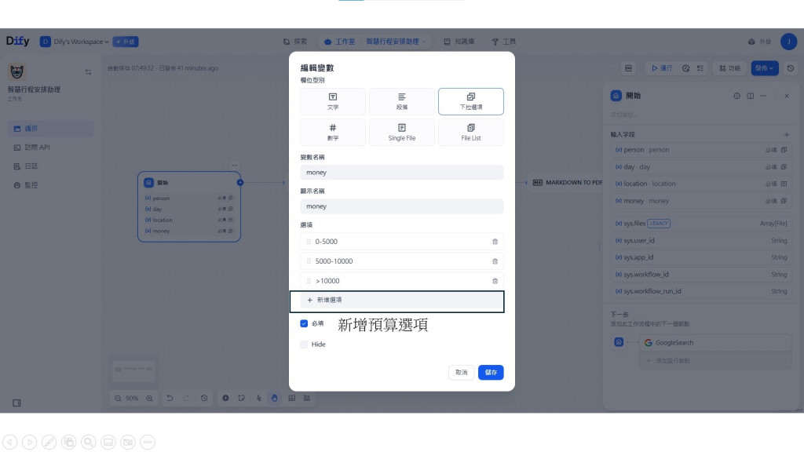804x452 pixels.
Task: Open the 工作室 studio tab
Action: pyautogui.click(x=339, y=42)
